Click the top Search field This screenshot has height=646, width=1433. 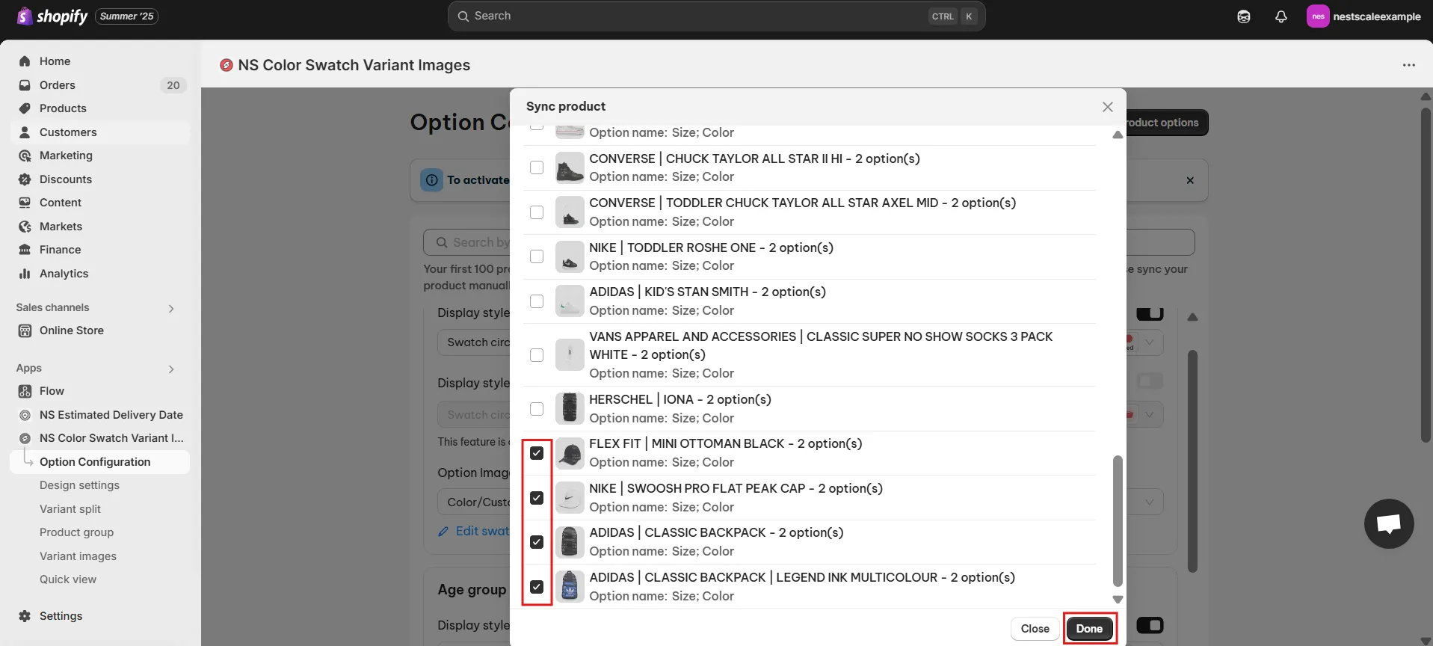click(716, 16)
